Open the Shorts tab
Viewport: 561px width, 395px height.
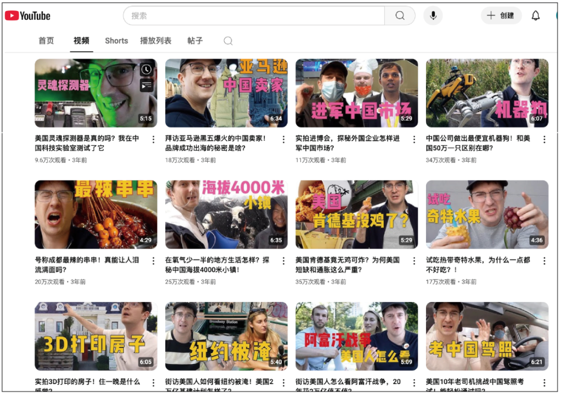coord(116,41)
